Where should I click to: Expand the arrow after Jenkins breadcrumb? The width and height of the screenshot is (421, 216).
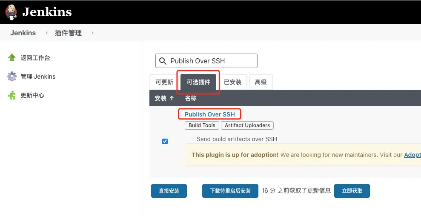(46, 33)
